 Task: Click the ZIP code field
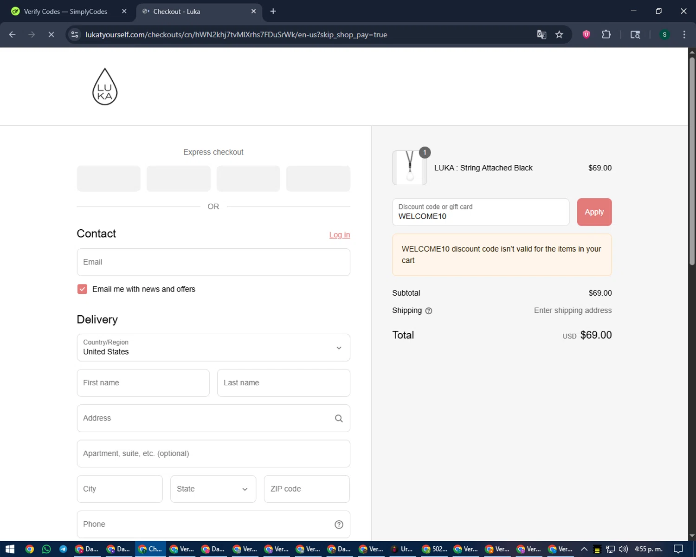pyautogui.click(x=307, y=489)
